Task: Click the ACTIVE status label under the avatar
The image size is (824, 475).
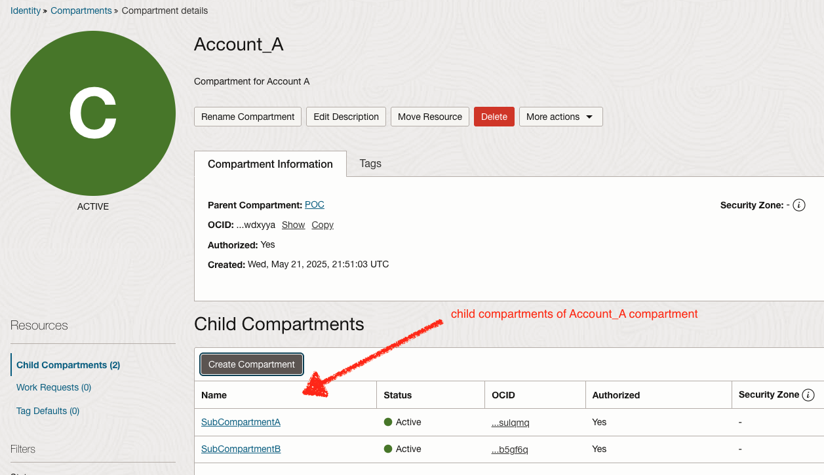Action: 93,206
